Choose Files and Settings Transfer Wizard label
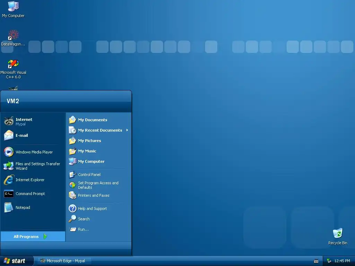355x266 pixels. 38,166
